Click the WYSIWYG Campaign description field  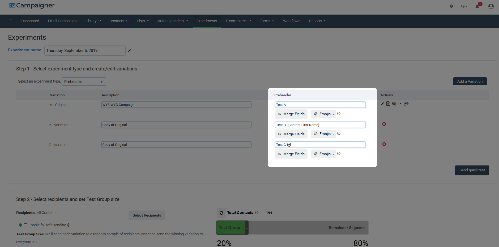pyautogui.click(x=176, y=105)
